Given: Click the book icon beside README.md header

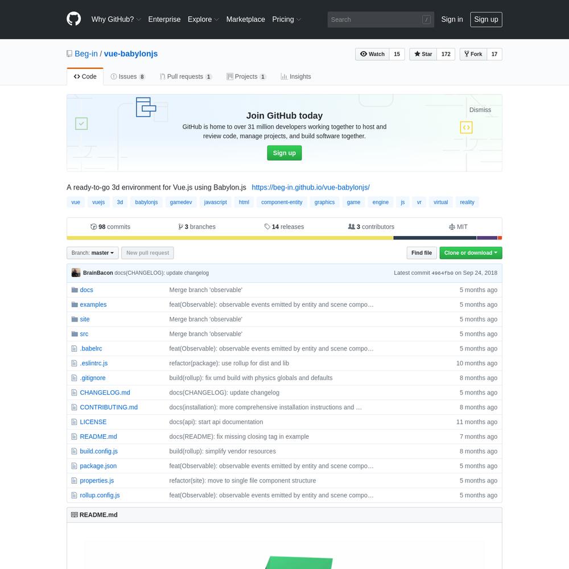Looking at the screenshot, I should 75,514.
